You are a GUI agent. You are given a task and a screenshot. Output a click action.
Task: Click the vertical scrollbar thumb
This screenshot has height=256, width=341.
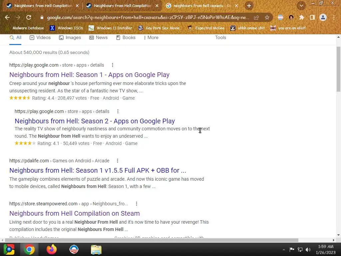[x=338, y=69]
